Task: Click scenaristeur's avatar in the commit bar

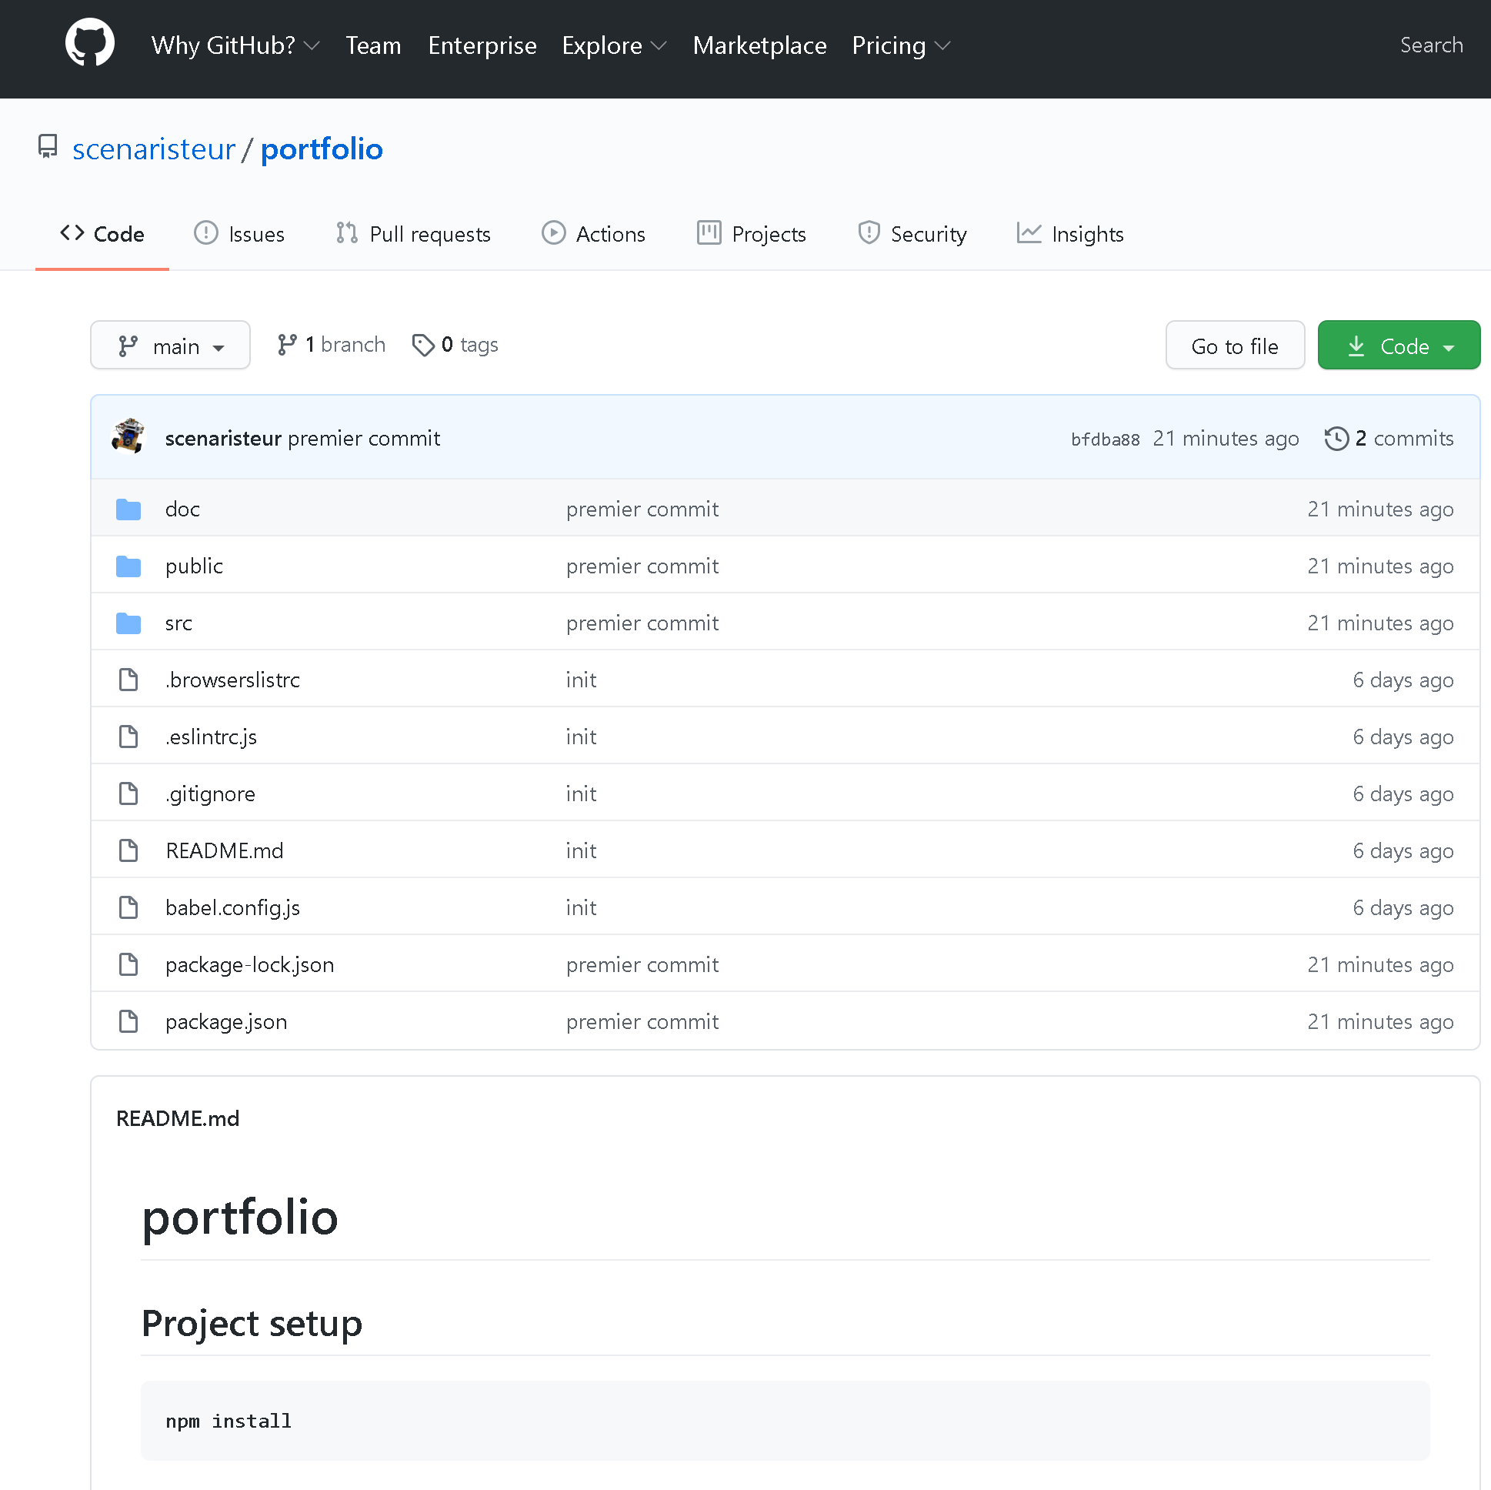Action: point(128,436)
